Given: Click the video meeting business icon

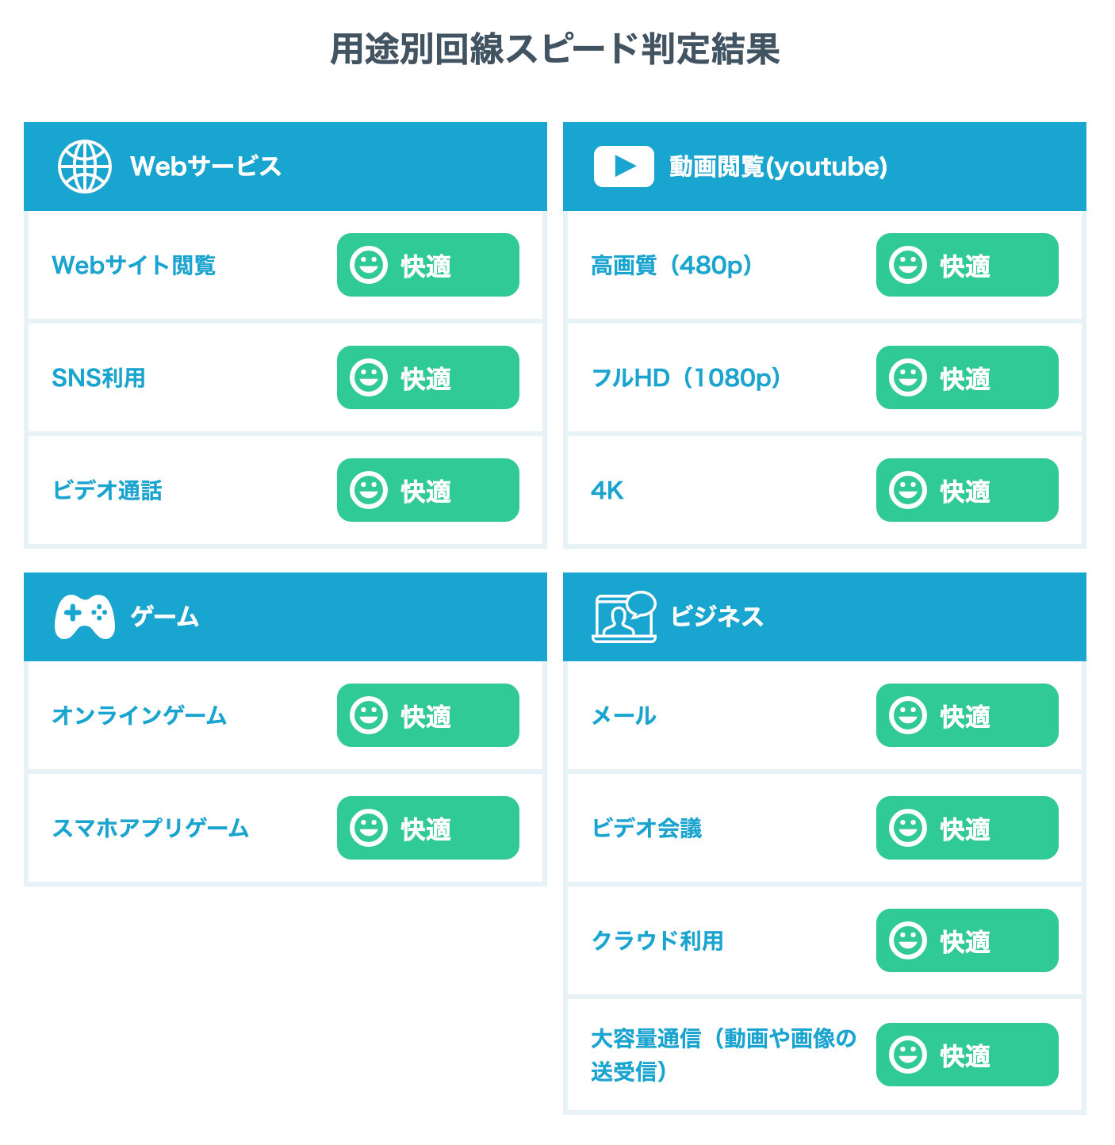Looking at the screenshot, I should click(624, 616).
